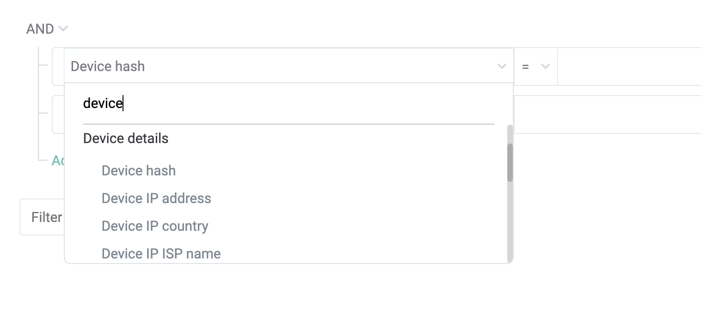Viewport: 701px width, 312px height.
Task: Select Device hash from the suggestion list
Action: click(x=138, y=170)
